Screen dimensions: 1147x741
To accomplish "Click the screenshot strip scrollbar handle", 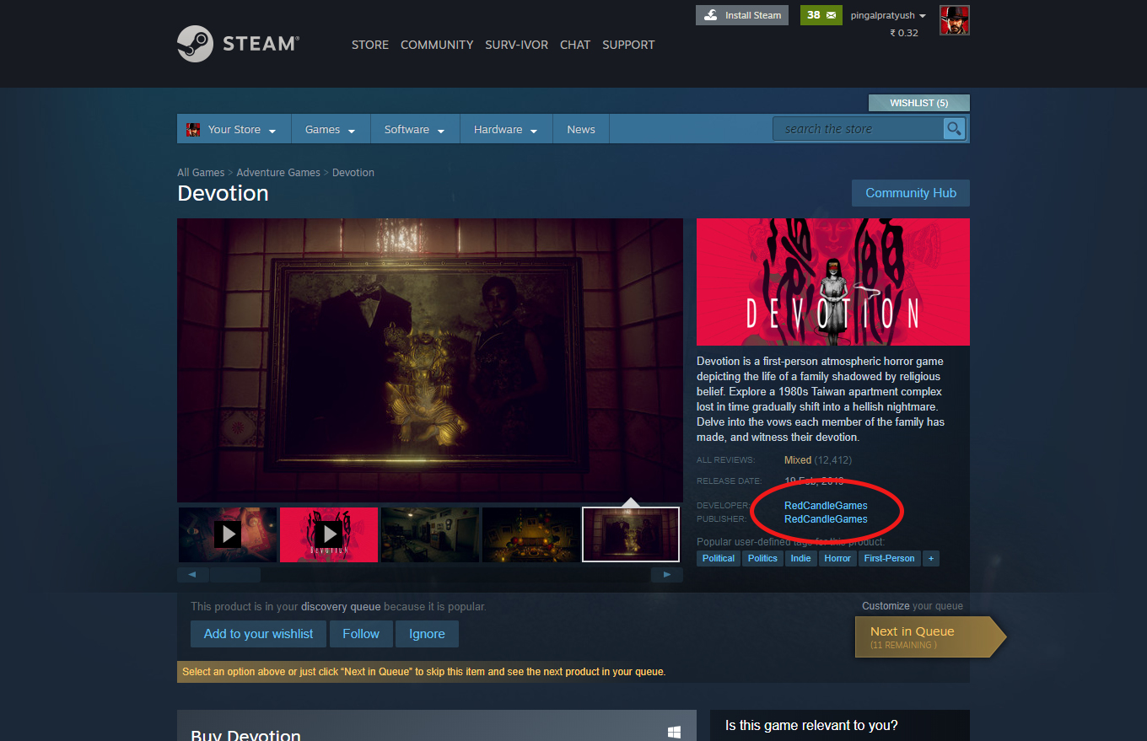I will [x=235, y=575].
